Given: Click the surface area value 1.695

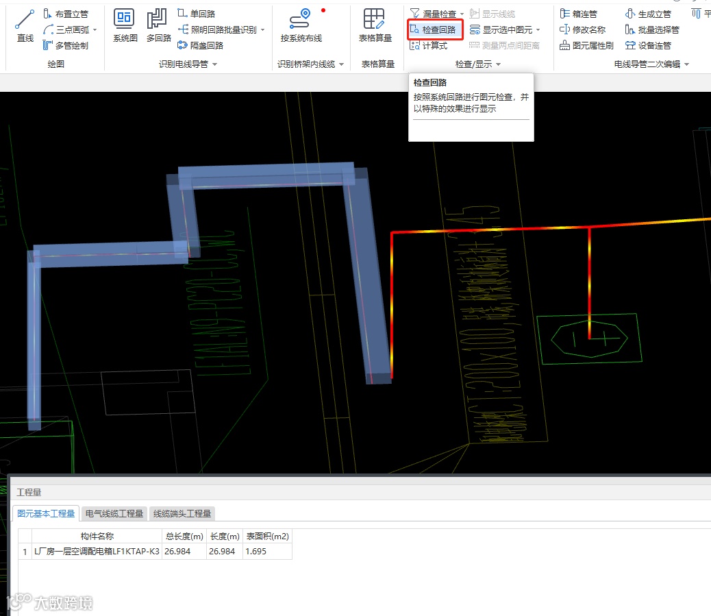Looking at the screenshot, I should [256, 552].
